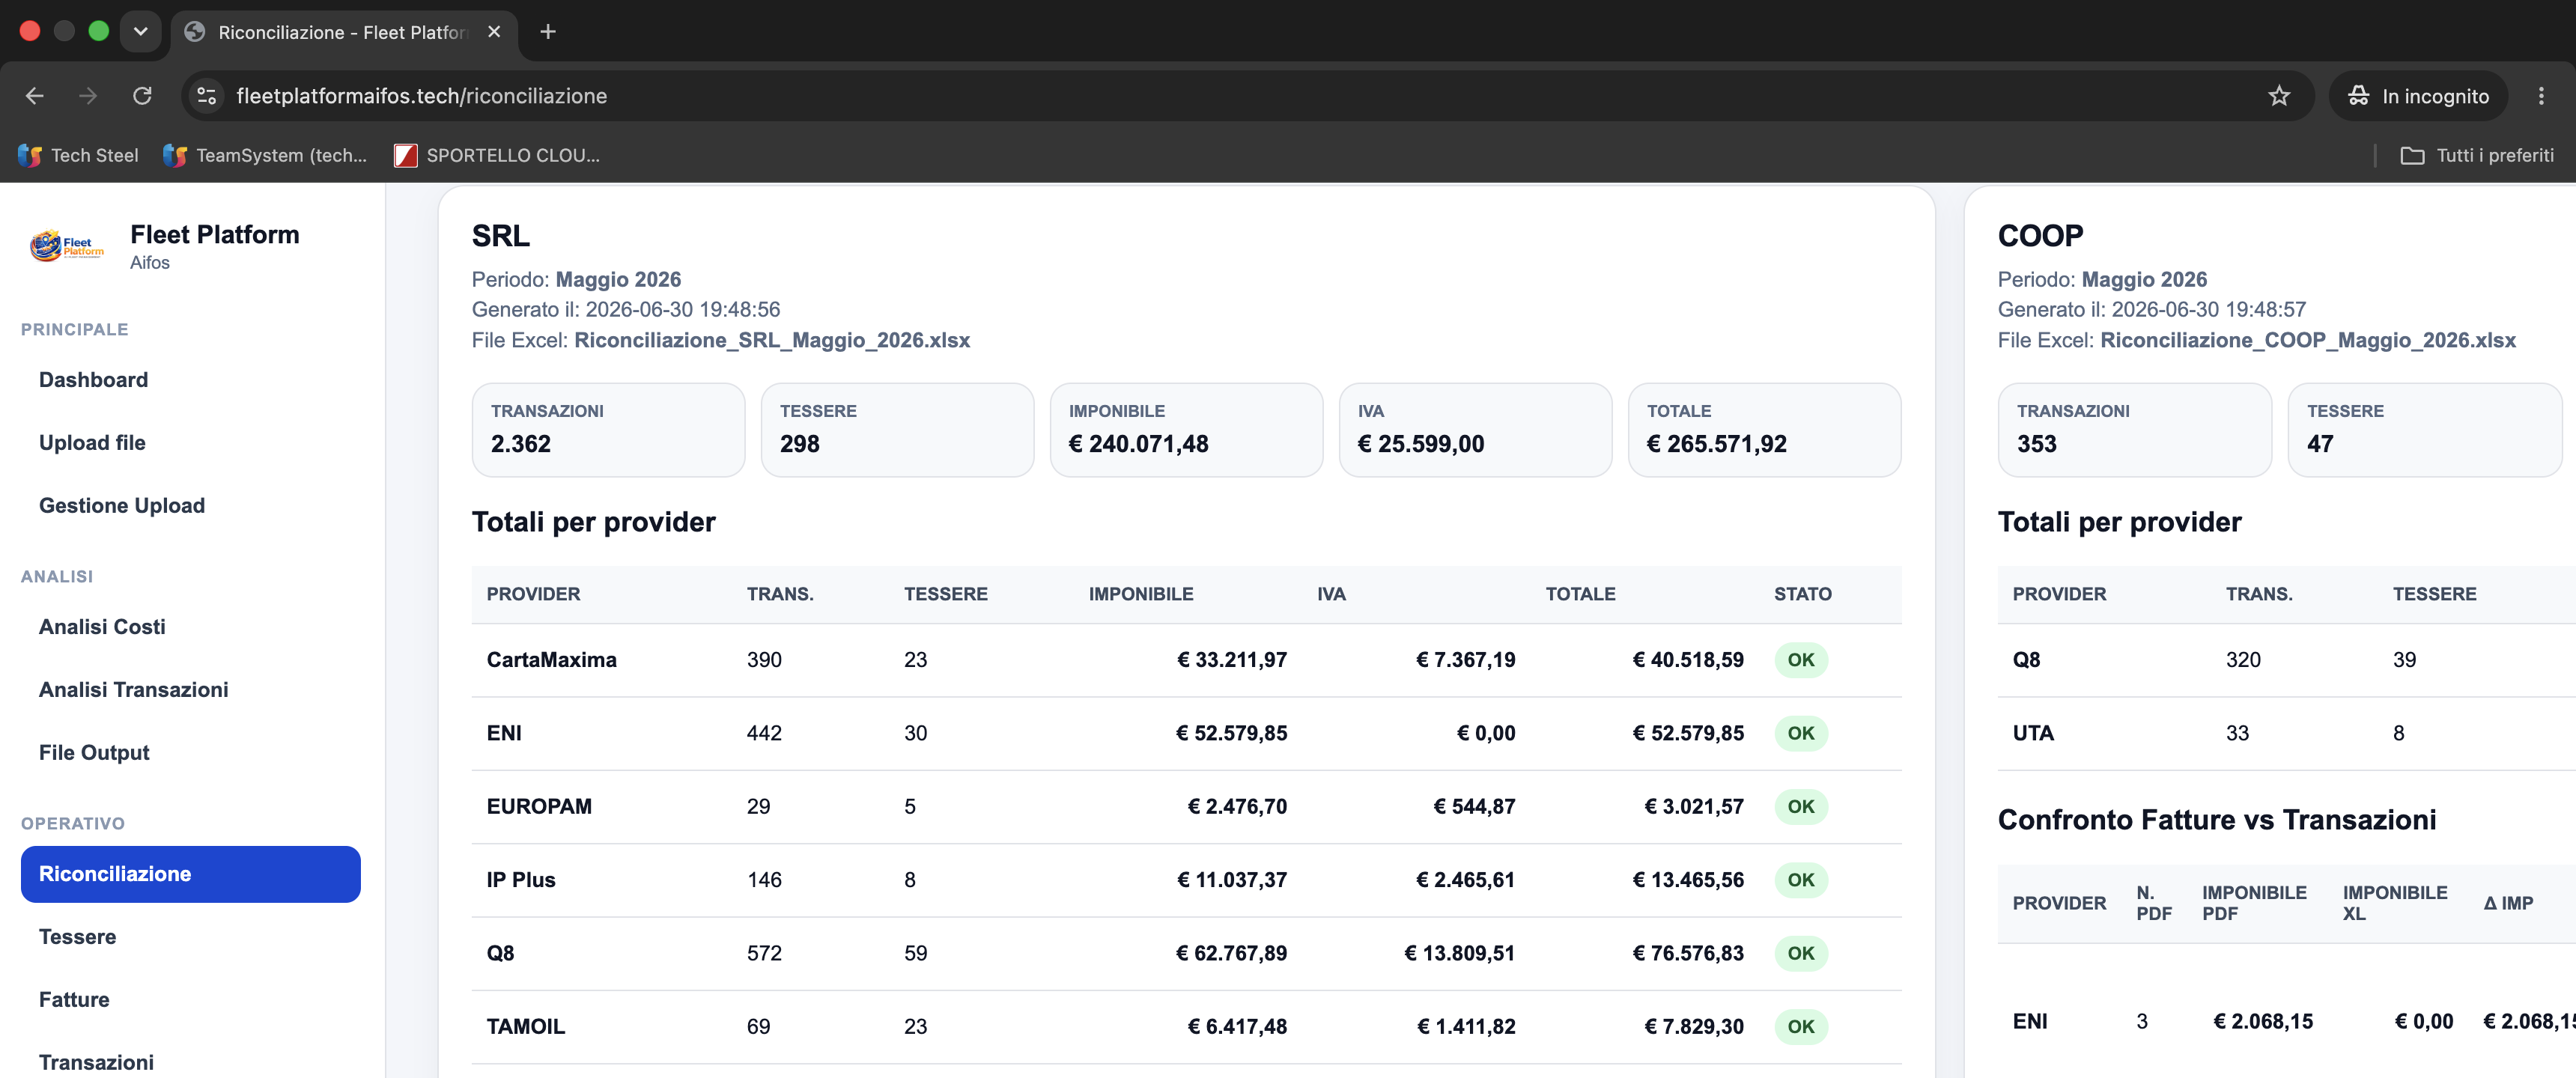Click the OK status badge for CartaMaxima

[x=1801, y=660]
